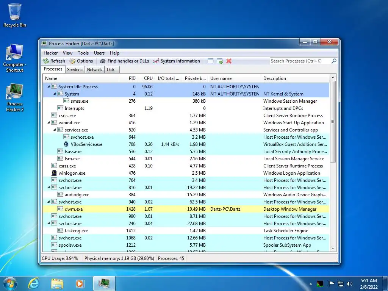Open the Users menu
The width and height of the screenshot is (388, 291).
click(x=99, y=53)
